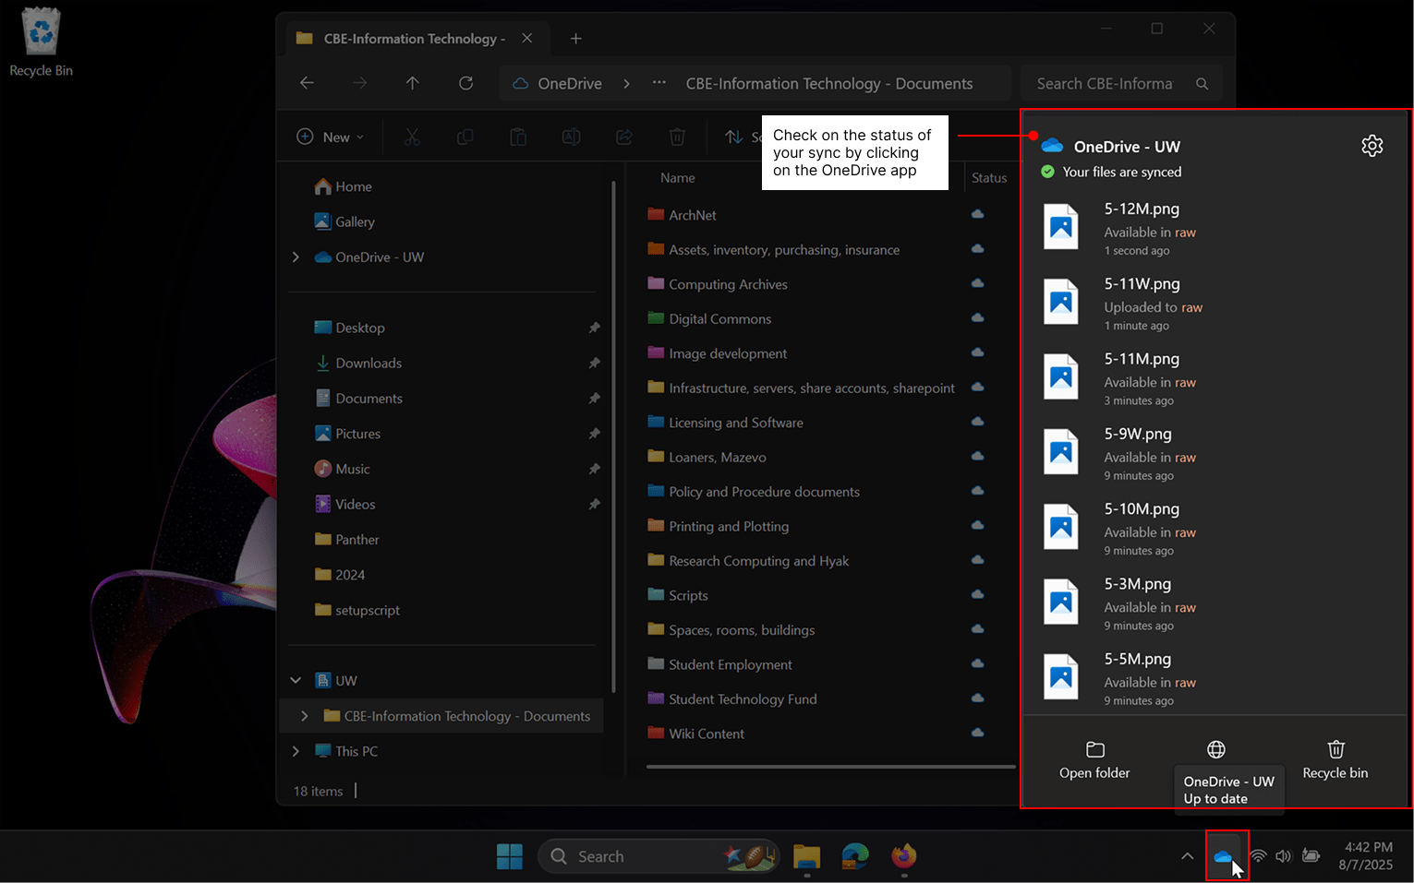Viewport: 1414px width, 883px height.
Task: Refresh the File Explorer view
Action: [465, 83]
